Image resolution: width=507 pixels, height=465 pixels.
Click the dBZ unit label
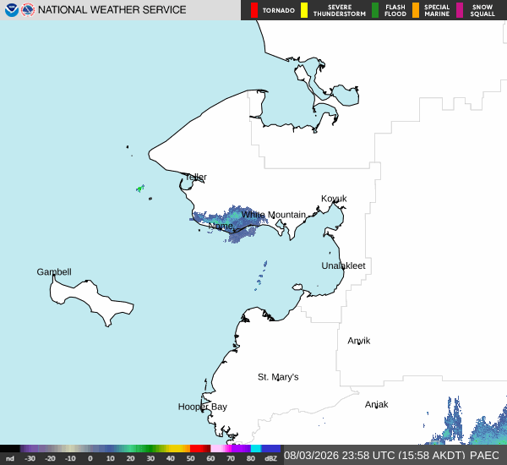pyautogui.click(x=270, y=458)
